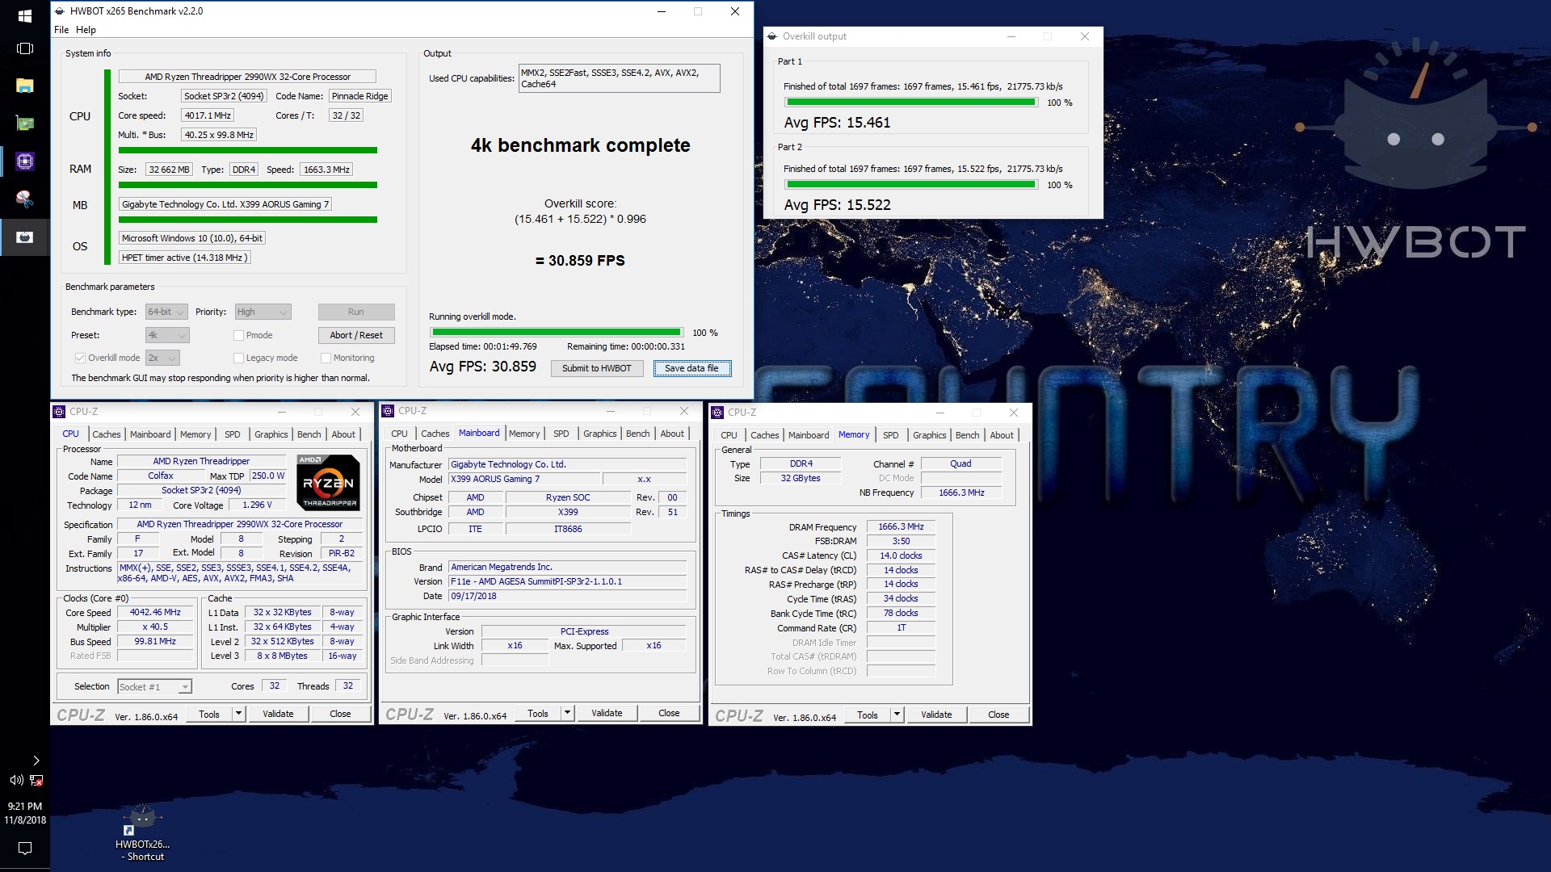Open the Overkill 2x multiplier dropdown

point(162,358)
